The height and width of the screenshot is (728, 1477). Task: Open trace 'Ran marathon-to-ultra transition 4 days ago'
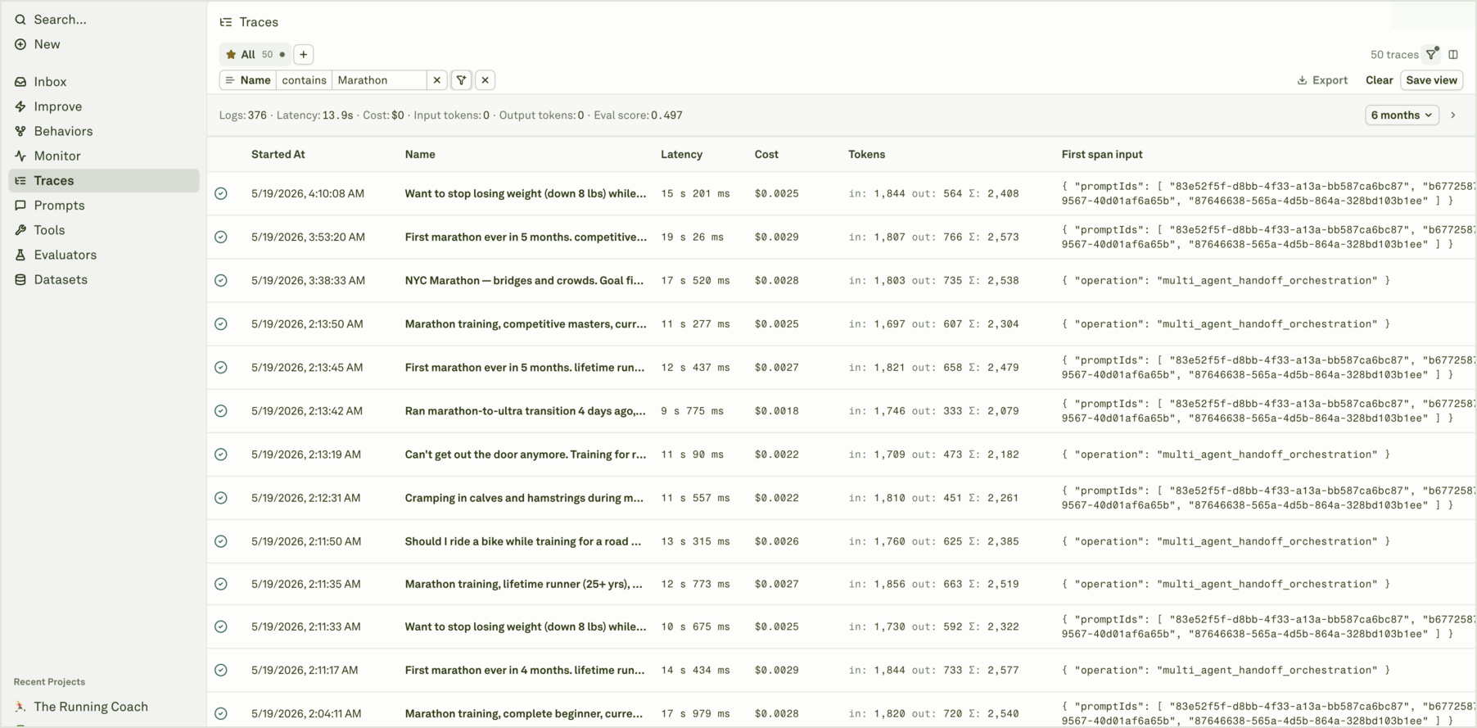pyautogui.click(x=526, y=411)
